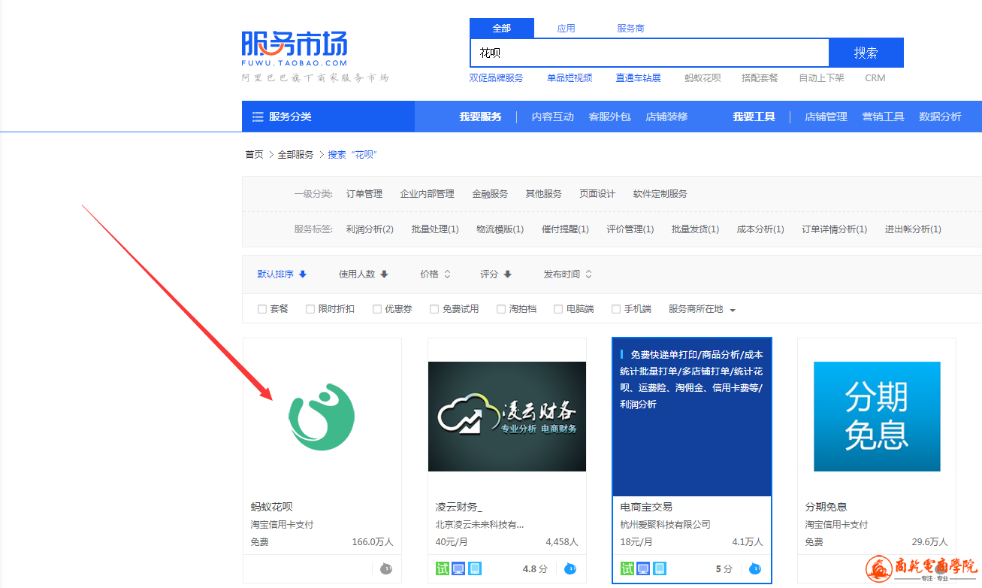The width and height of the screenshot is (982, 588).
Task: Expand the 服务商所在地 dropdown
Action: (702, 309)
